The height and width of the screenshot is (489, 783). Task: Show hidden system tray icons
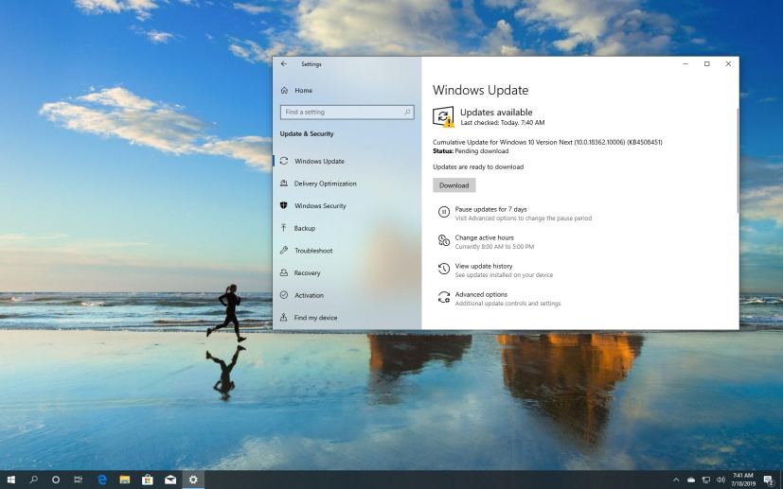click(676, 480)
